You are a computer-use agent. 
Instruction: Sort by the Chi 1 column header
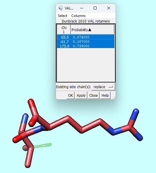[64, 30]
